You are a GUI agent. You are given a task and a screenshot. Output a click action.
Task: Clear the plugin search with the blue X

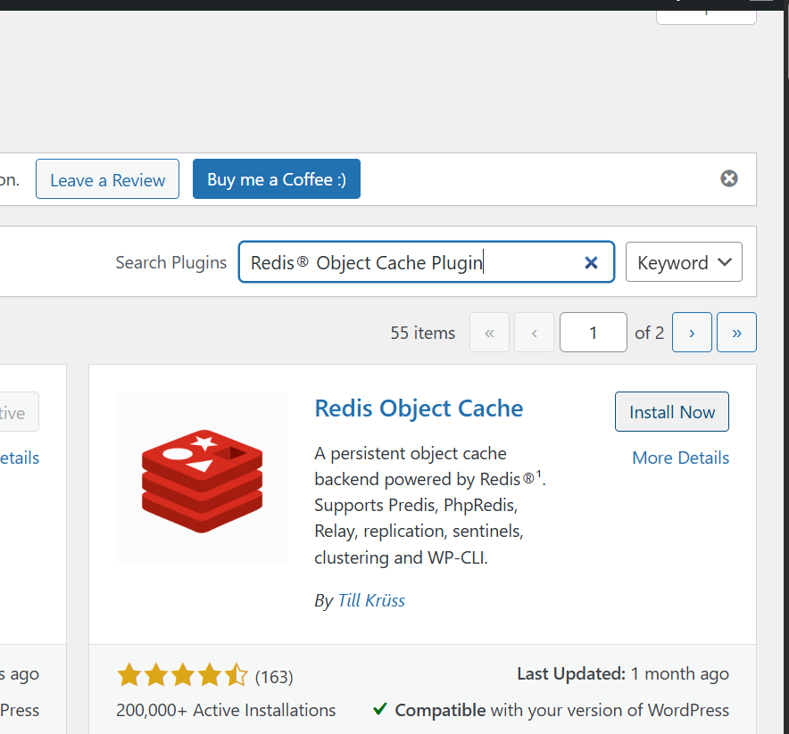coord(591,262)
